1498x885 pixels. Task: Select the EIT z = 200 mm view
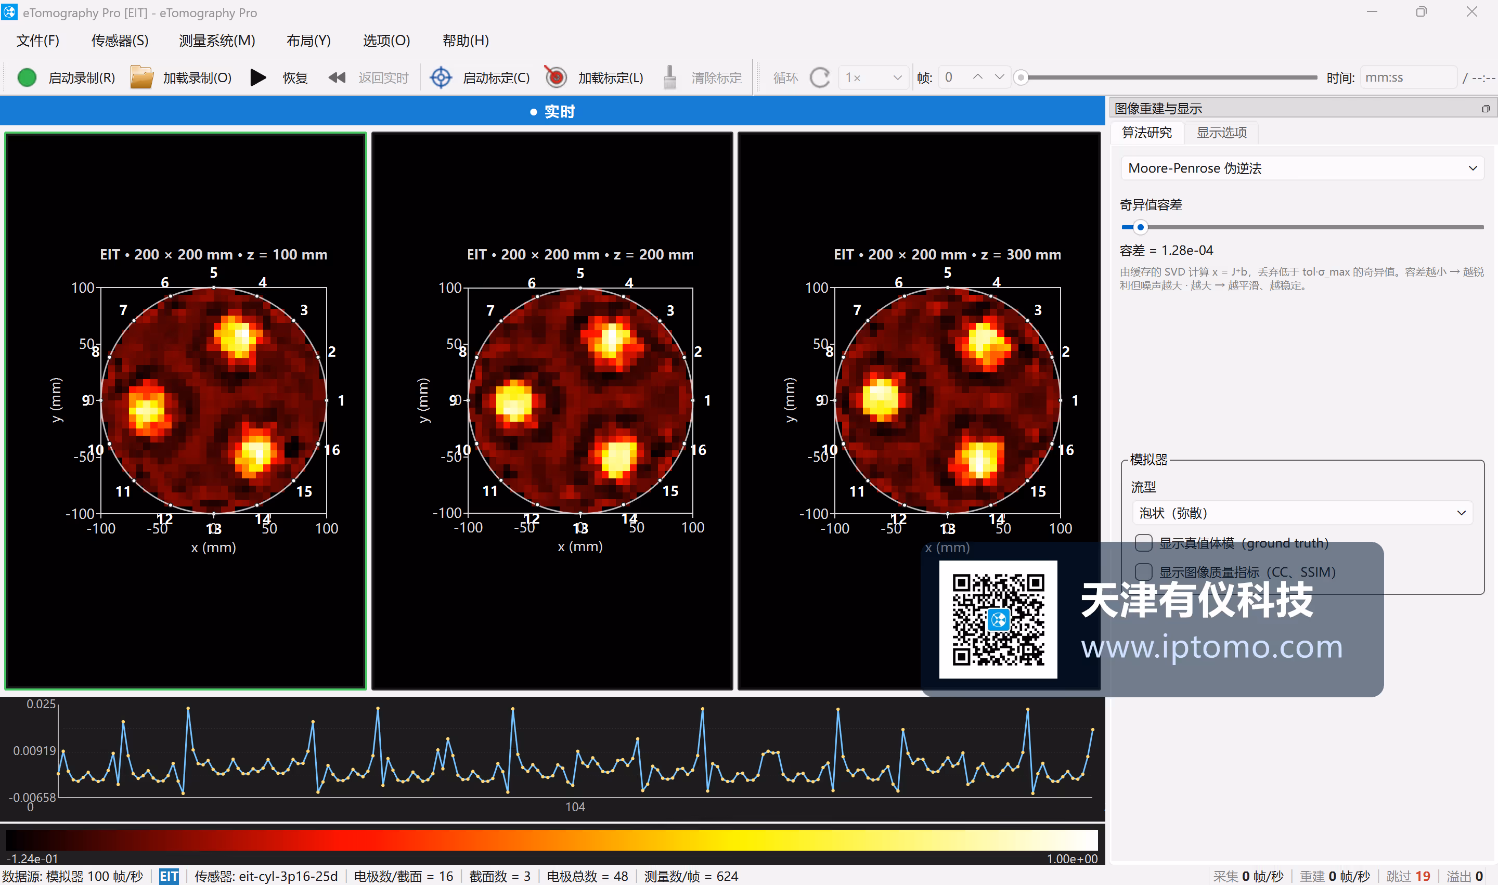[x=552, y=411]
